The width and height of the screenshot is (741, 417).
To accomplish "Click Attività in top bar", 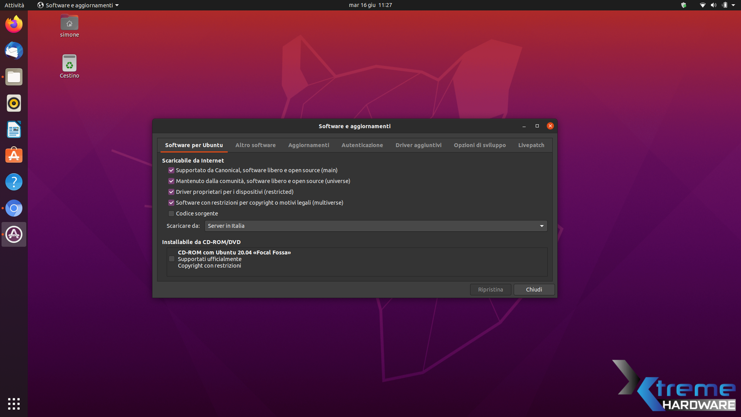I will point(14,5).
